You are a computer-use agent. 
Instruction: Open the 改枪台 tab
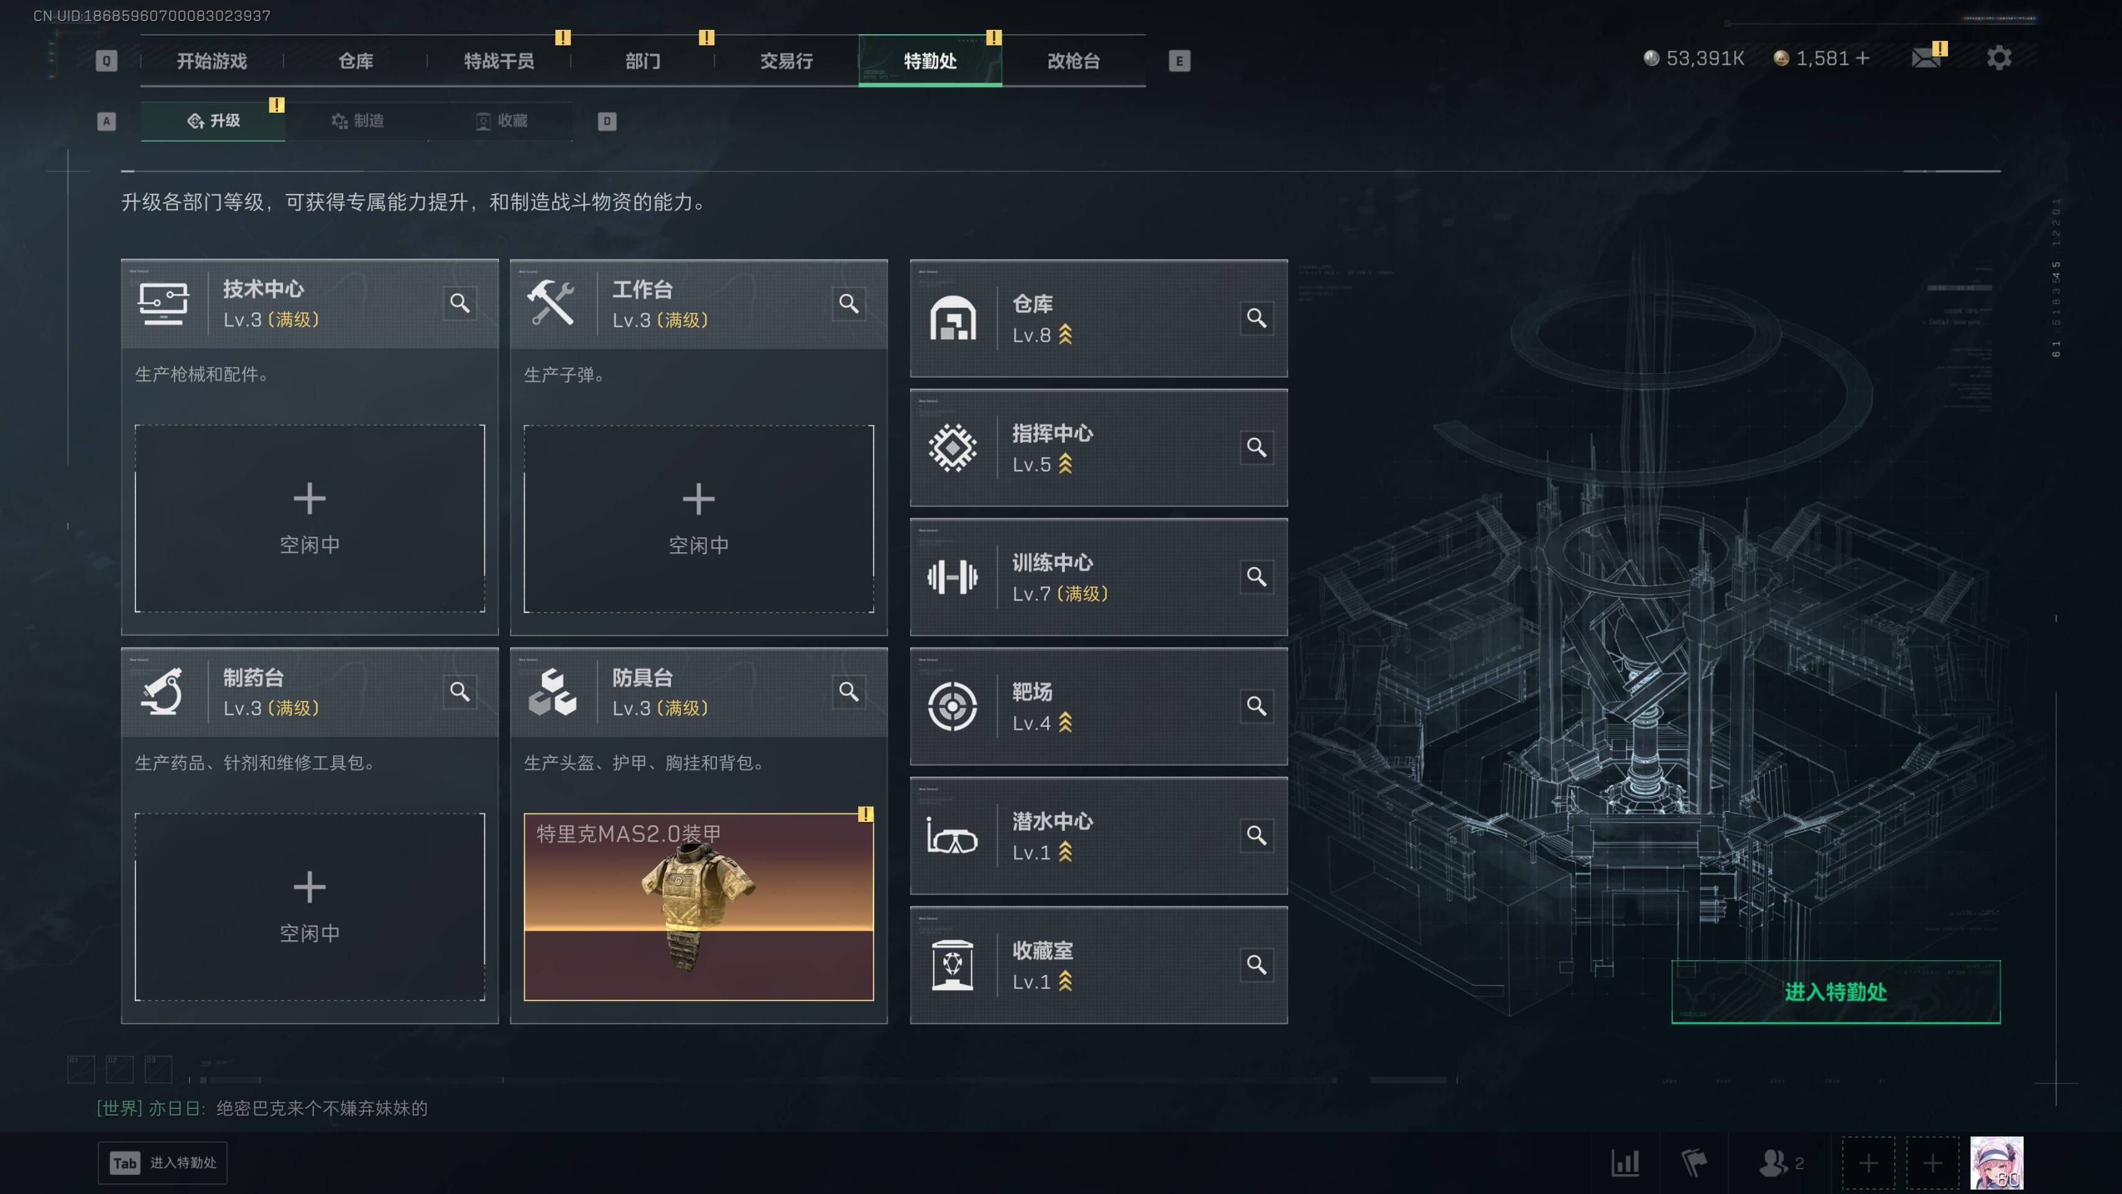(x=1073, y=61)
